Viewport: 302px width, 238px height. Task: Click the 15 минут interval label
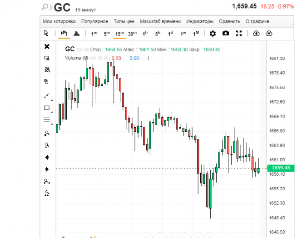pos(85,10)
